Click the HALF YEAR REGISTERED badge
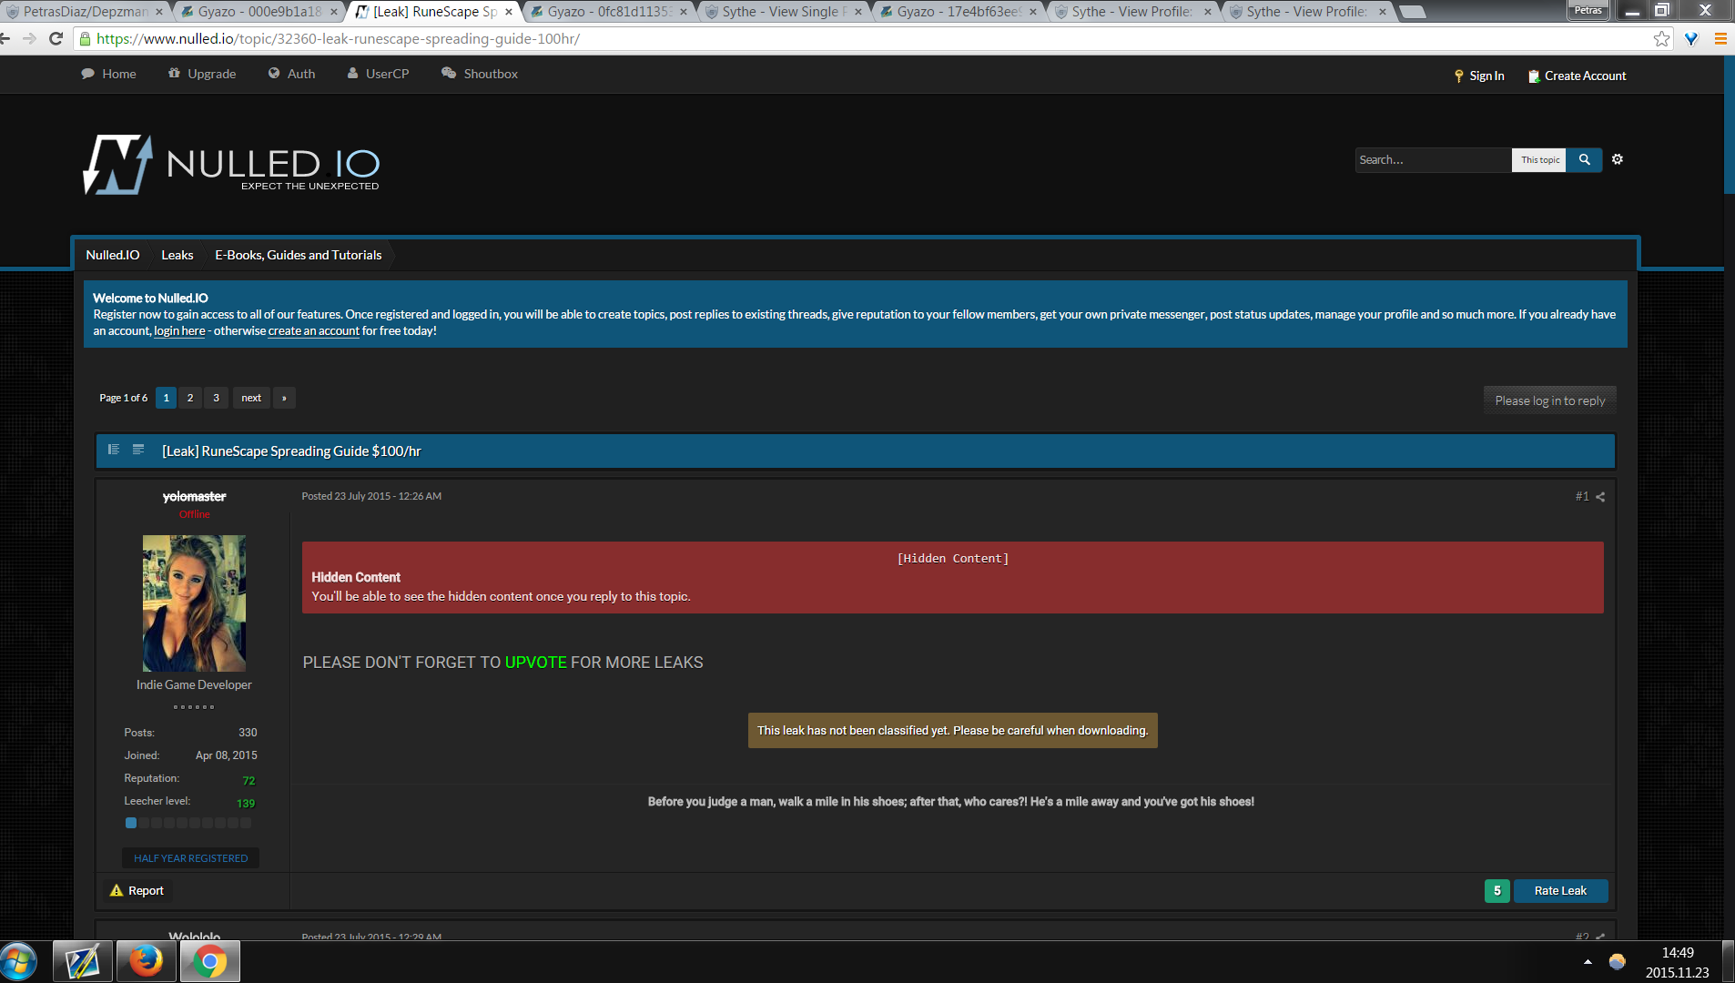 point(190,858)
